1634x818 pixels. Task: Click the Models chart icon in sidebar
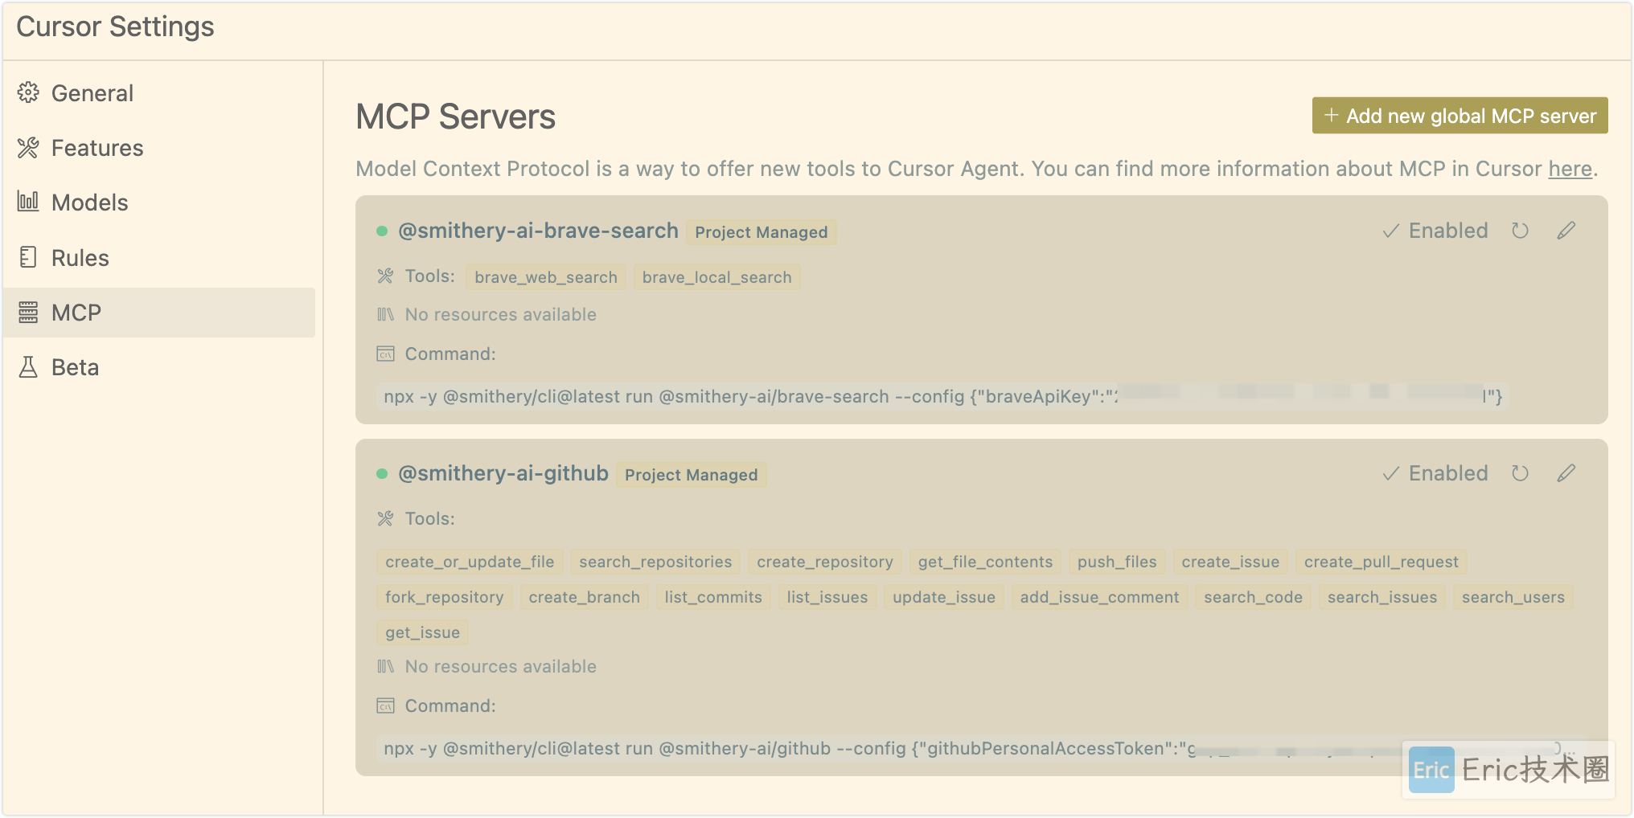pos(28,202)
